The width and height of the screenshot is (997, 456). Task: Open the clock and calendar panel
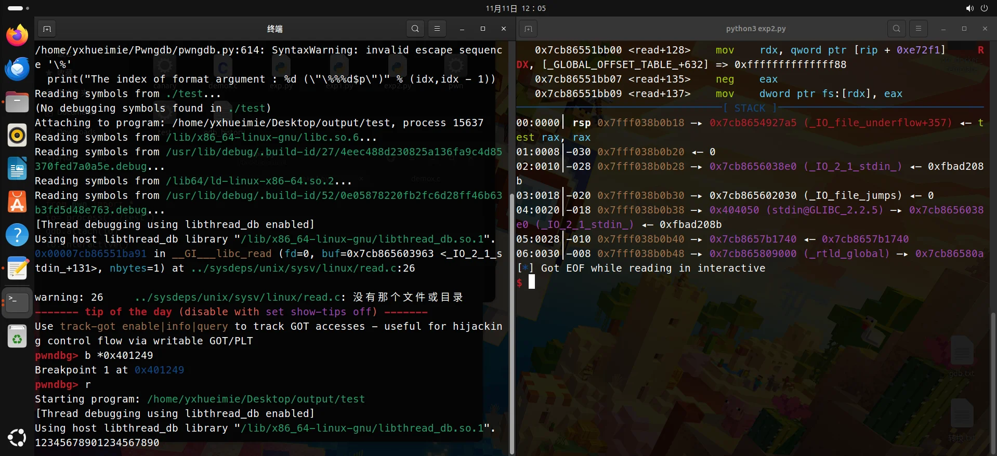516,8
